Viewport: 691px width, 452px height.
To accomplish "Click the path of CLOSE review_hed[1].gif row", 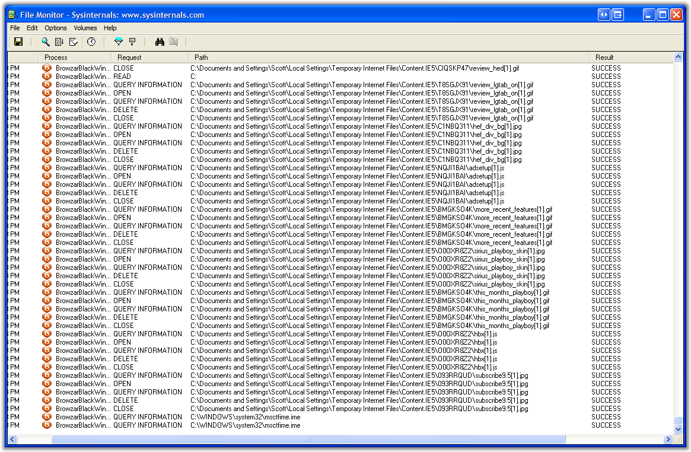I will (x=355, y=68).
